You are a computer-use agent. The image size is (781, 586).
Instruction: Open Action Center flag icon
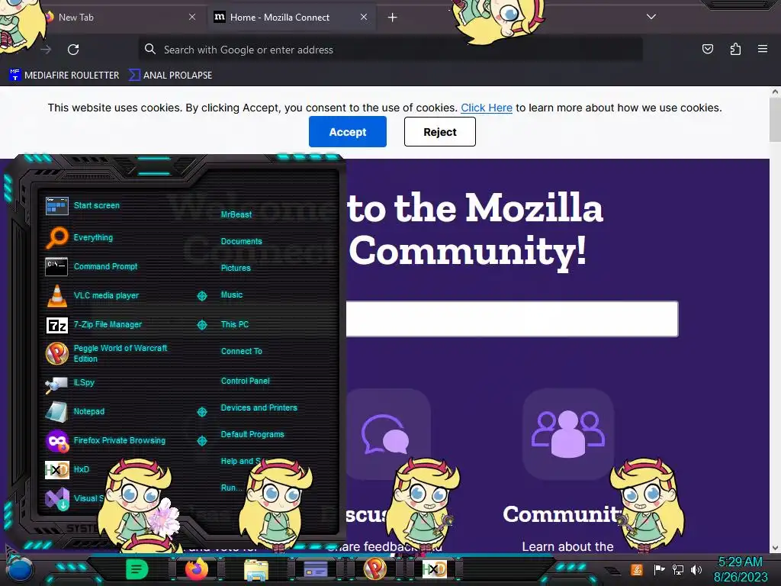click(659, 569)
